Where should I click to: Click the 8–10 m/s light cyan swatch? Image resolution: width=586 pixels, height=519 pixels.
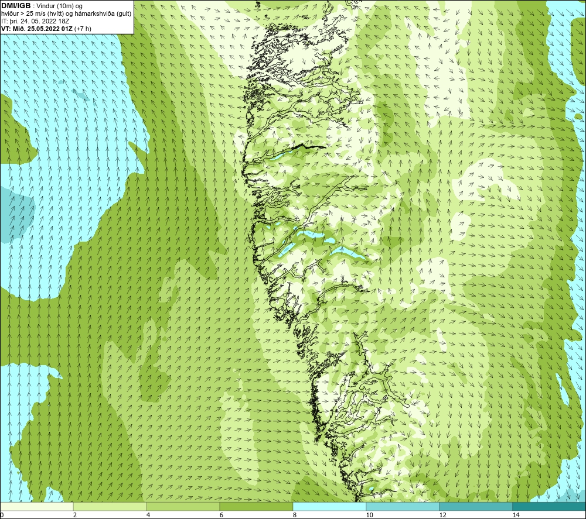(x=329, y=506)
